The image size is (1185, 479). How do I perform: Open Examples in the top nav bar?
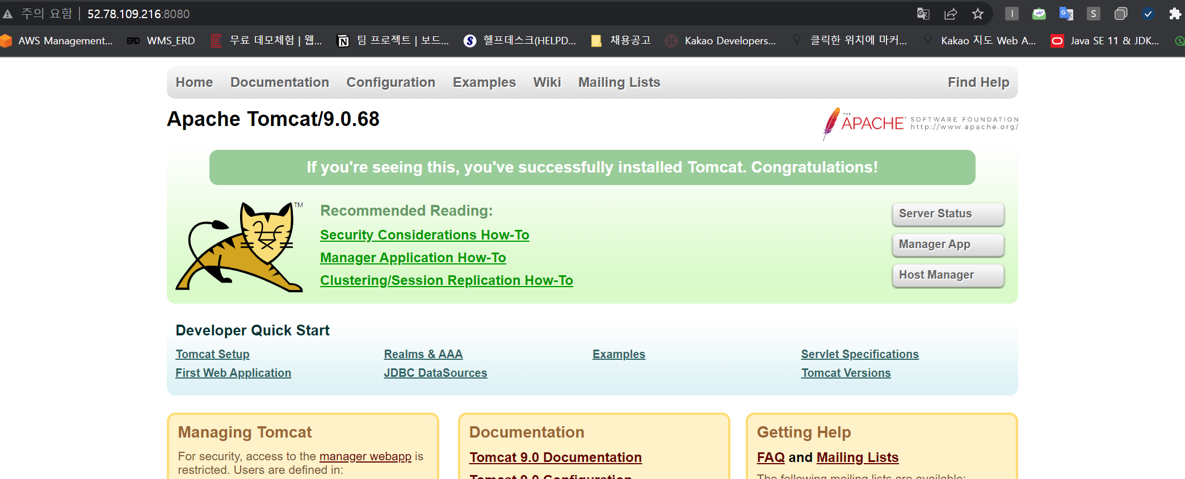[x=484, y=82]
